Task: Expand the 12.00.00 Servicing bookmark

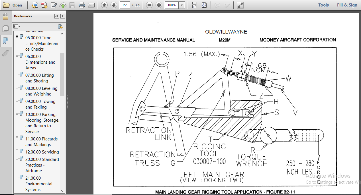Action: pyautogui.click(x=17, y=151)
